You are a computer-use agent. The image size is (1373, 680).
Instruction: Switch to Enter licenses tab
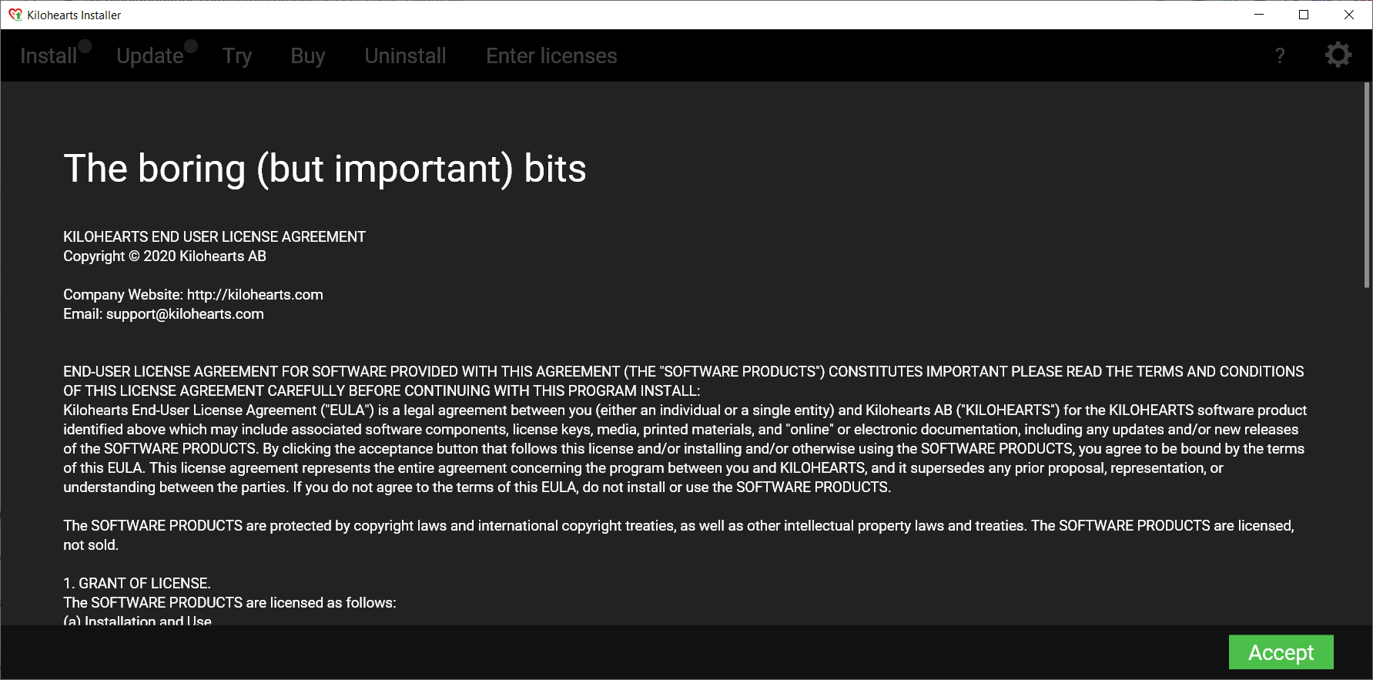pyautogui.click(x=551, y=56)
